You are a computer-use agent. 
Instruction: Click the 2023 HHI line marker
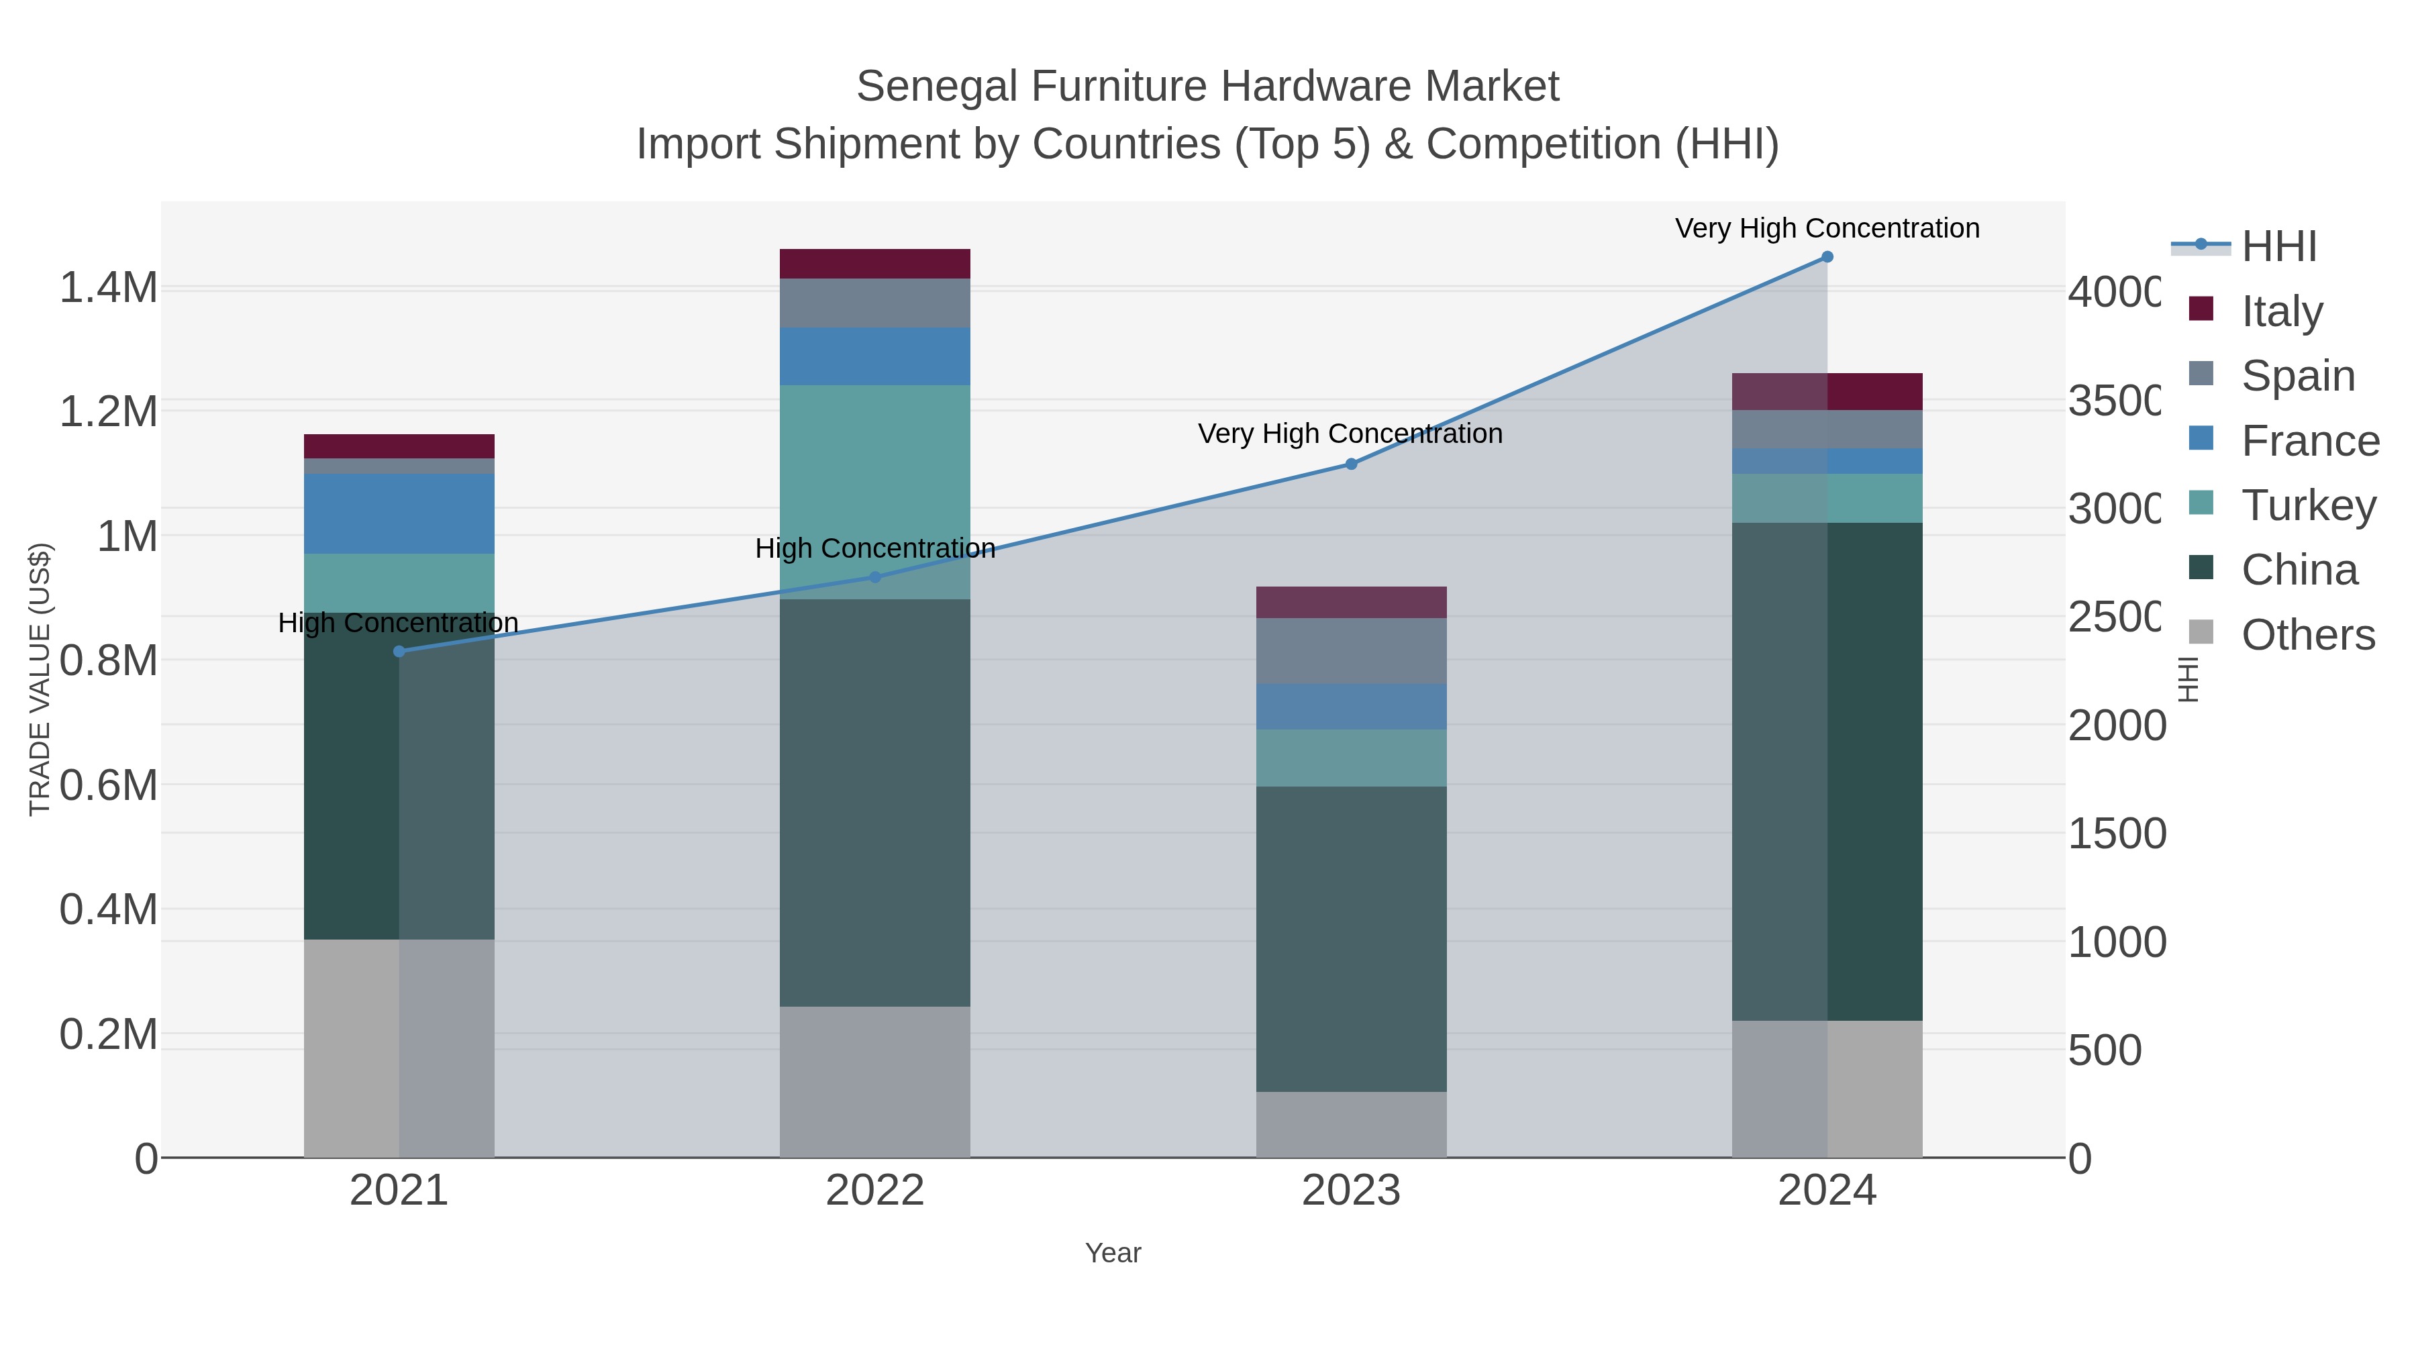pyautogui.click(x=1350, y=463)
